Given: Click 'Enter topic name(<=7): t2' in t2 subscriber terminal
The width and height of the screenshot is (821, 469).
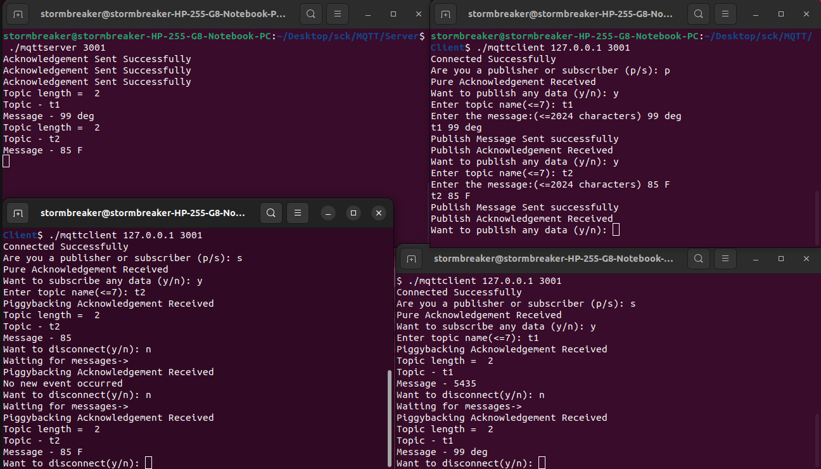Looking at the screenshot, I should [x=74, y=292].
